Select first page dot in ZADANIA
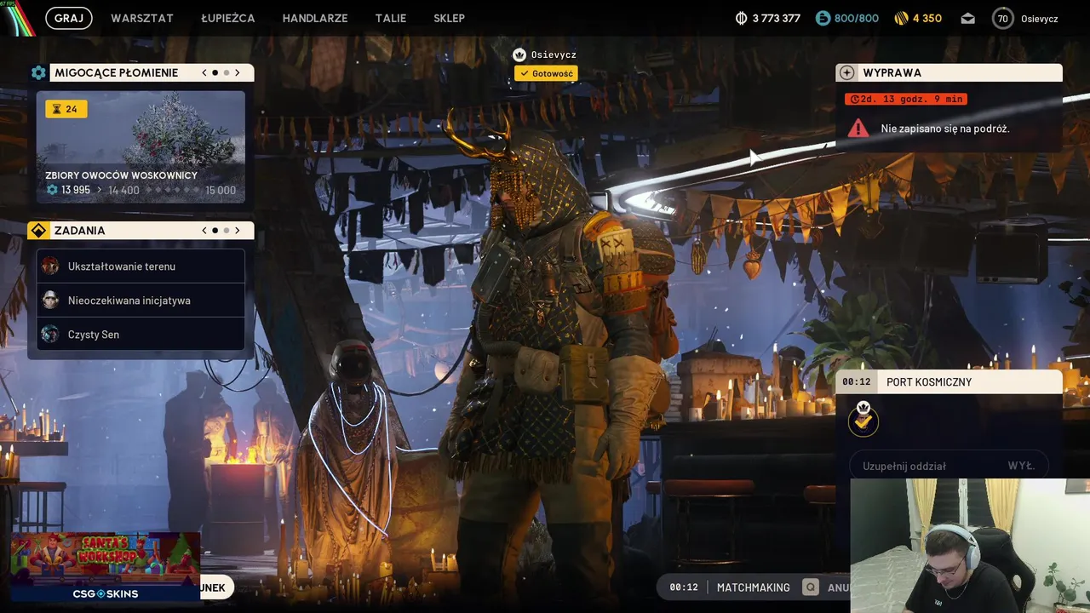The width and height of the screenshot is (1090, 613). tap(215, 231)
